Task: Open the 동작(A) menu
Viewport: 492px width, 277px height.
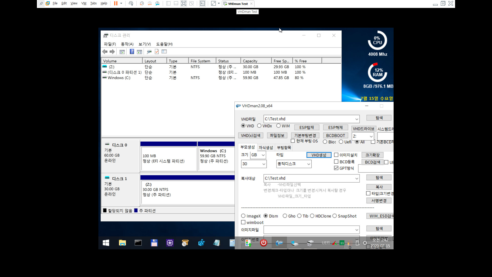Action: (127, 44)
